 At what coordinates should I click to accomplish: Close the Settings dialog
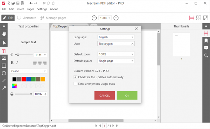coord(136,29)
